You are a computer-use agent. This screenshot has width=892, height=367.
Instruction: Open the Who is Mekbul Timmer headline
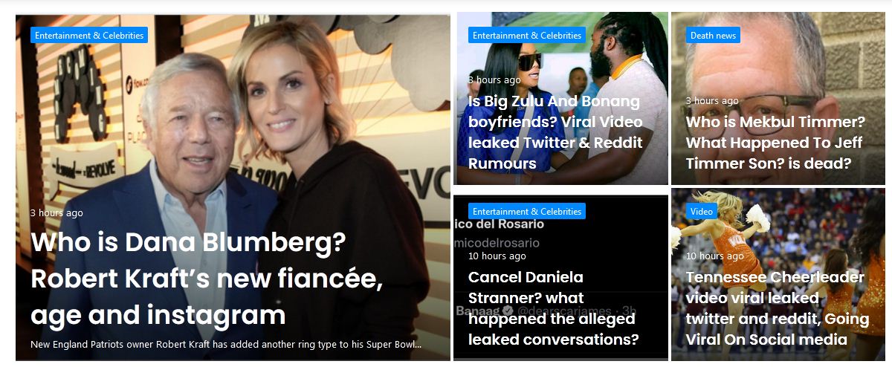pos(775,143)
